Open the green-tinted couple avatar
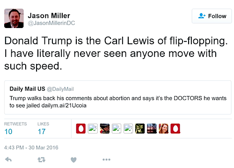This screenshot has width=234, height=168. [140, 129]
